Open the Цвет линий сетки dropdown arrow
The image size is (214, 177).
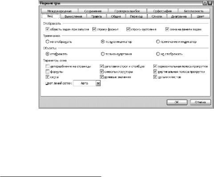click(x=98, y=83)
